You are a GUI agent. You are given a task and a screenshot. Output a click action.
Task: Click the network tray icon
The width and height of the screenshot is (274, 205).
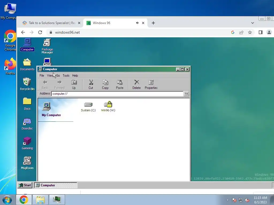tap(241, 200)
